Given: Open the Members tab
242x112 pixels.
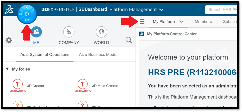Looking at the screenshot, I should pos(203,22).
